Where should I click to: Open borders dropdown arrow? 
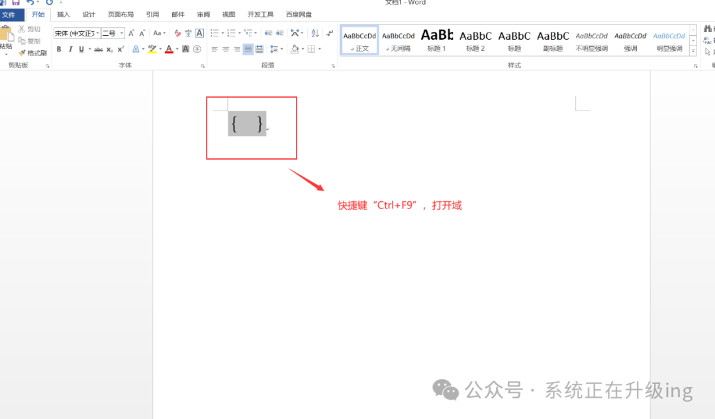click(320, 49)
